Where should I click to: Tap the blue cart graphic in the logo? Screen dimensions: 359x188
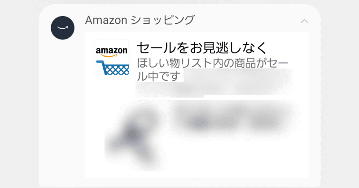click(113, 68)
